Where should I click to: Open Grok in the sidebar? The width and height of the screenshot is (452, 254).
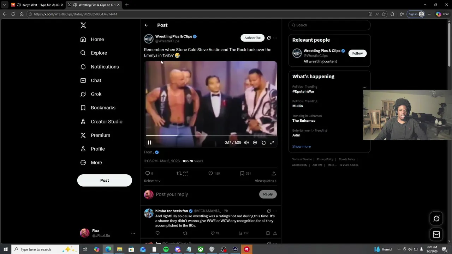point(91,94)
